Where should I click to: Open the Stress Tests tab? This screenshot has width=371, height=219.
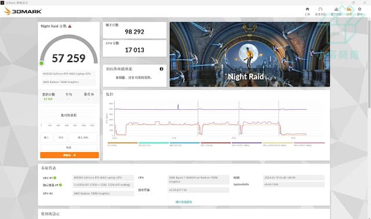[x=336, y=11]
